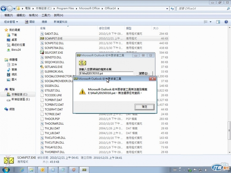Open Outlook from the taskbar

(x=42, y=170)
